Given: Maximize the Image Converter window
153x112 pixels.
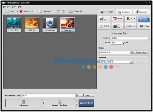Looking at the screenshot, I should [147, 3].
